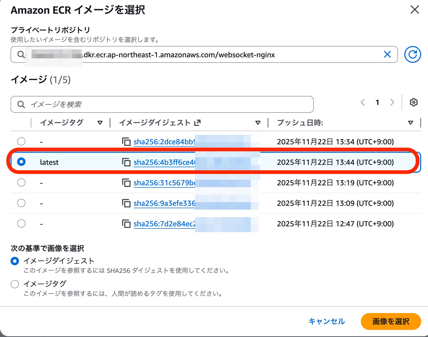Screen dimensions: 428x337
Task: Click page number 1 in pagination
Action: (377, 102)
